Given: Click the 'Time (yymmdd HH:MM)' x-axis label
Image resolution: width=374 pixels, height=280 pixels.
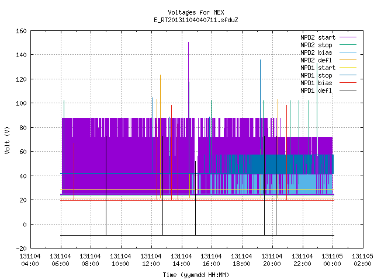Looking at the screenshot, I should 196,275.
